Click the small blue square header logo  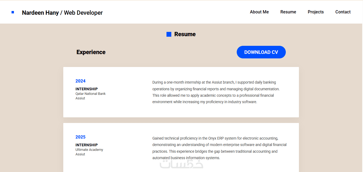coord(13,12)
